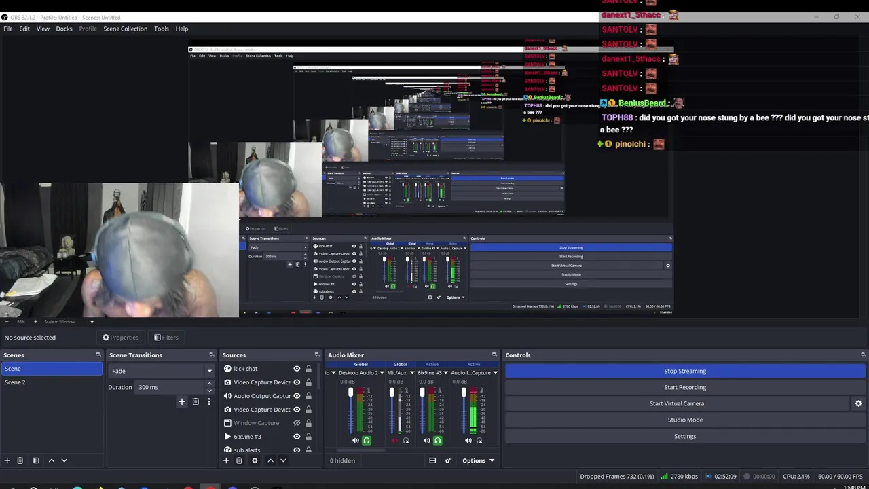Viewport: 869px width, 489px height.
Task: Open Mic/Aux channel menu arrow
Action: [x=411, y=373]
